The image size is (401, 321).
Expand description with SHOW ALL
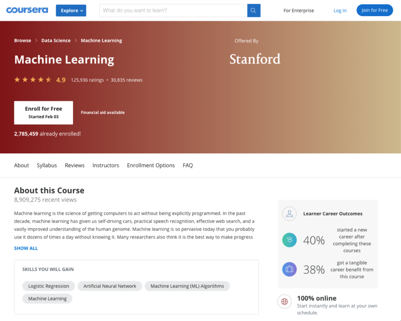[26, 248]
